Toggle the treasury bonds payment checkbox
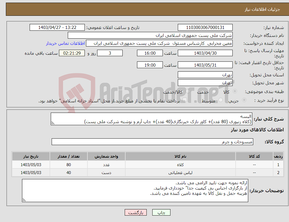This screenshot has width=289, height=222. tap(185, 100)
